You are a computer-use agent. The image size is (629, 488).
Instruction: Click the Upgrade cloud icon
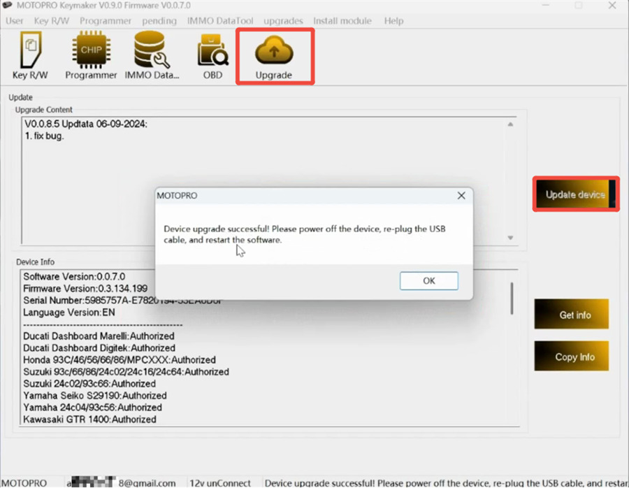click(274, 56)
